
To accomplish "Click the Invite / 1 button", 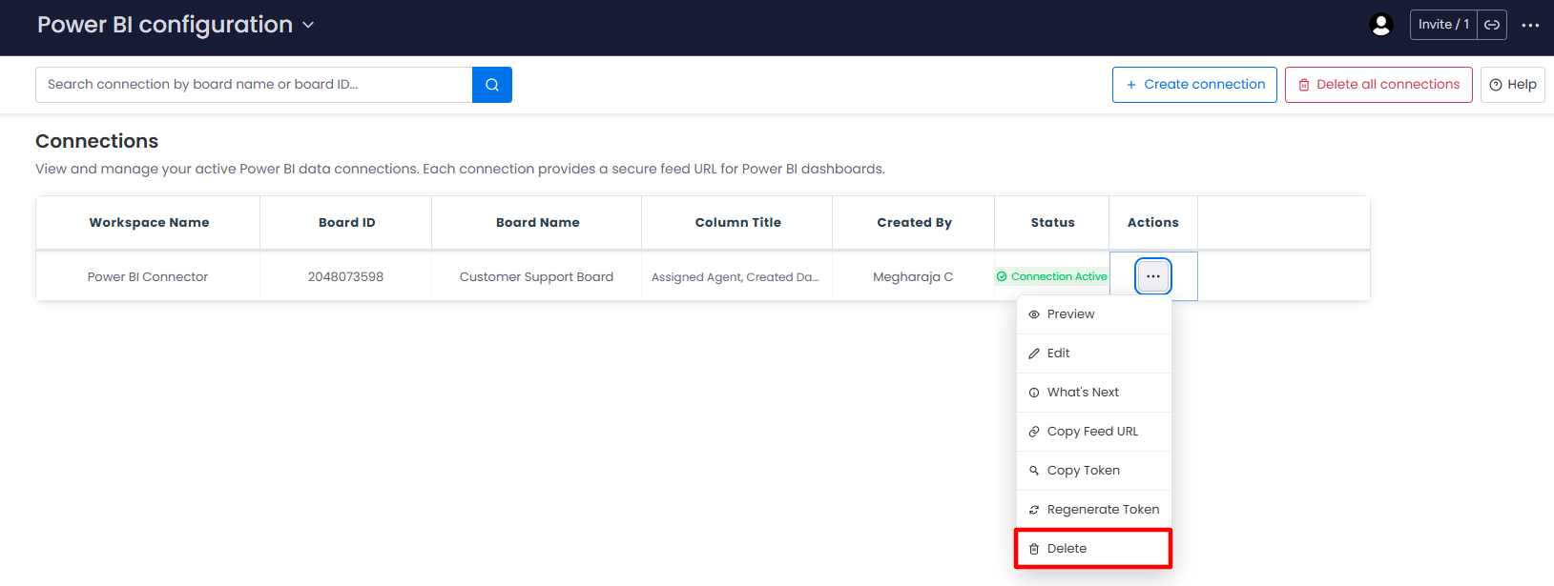I will coord(1443,25).
